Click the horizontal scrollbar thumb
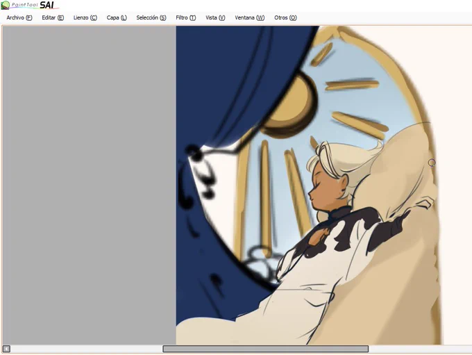 pyautogui.click(x=265, y=349)
